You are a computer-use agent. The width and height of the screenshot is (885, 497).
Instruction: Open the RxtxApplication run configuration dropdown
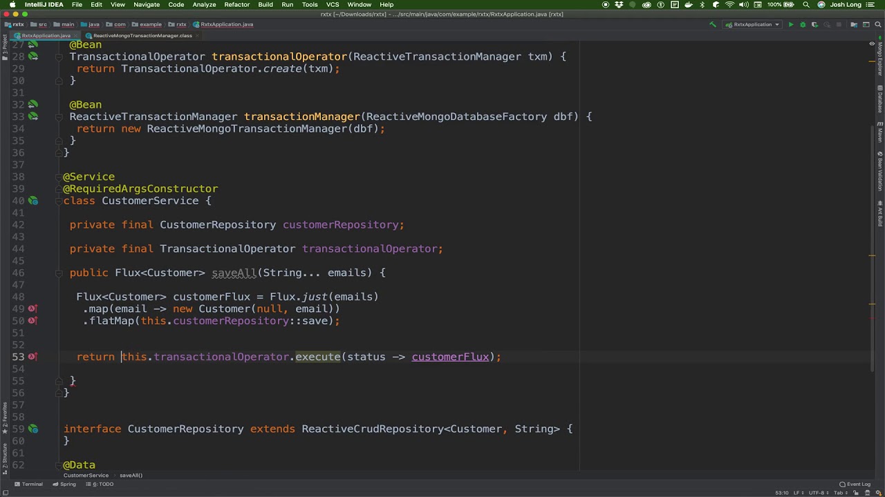752,24
